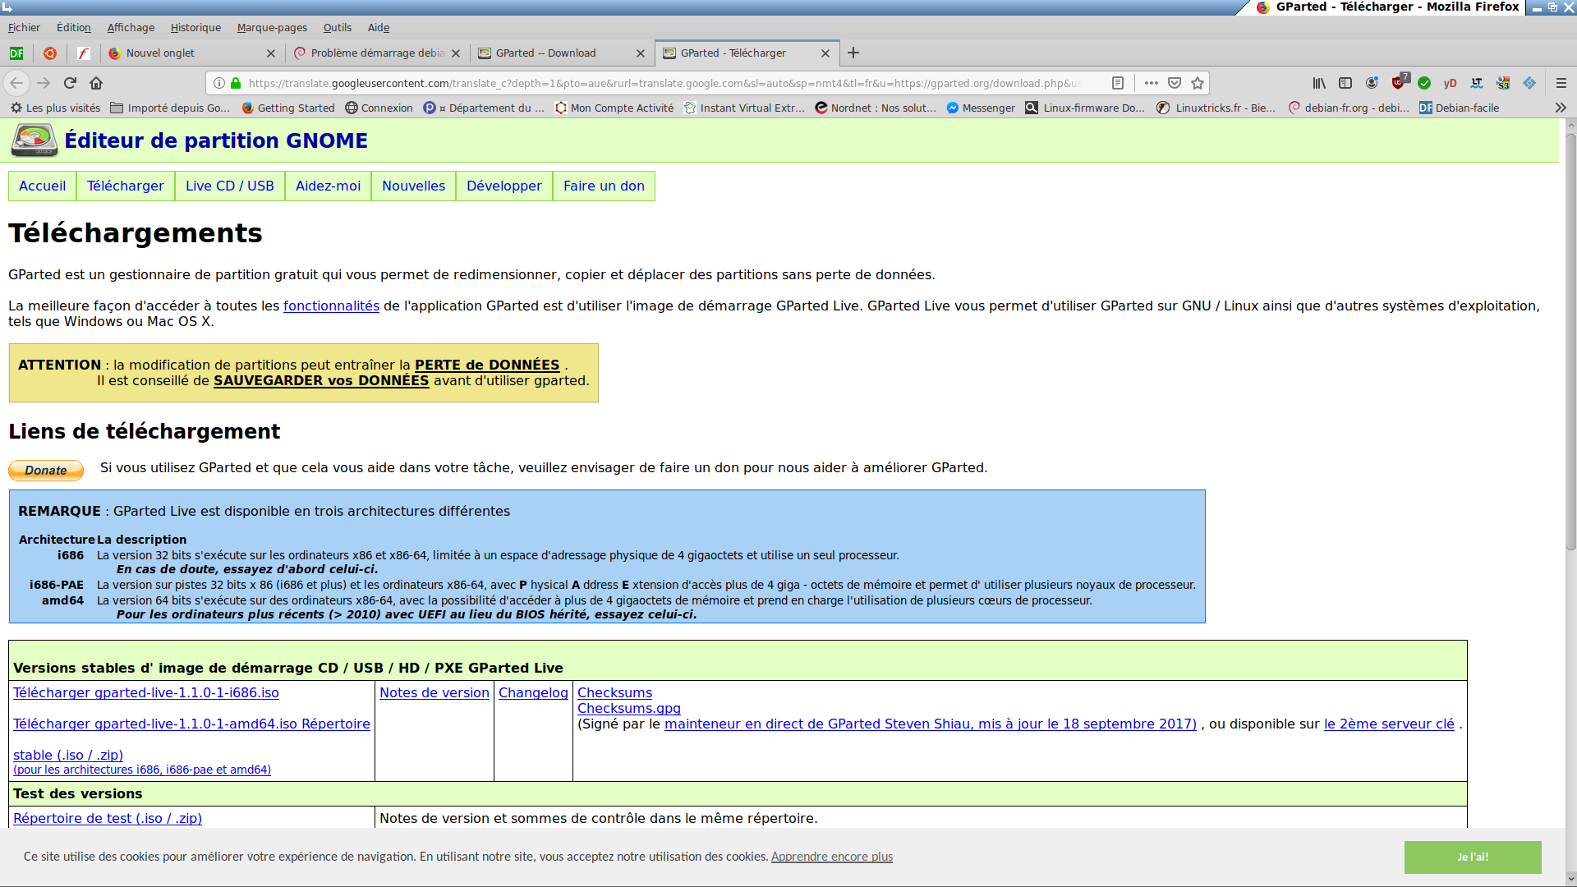Viewport: 1577px width, 887px height.
Task: Save page to Pocket
Action: pyautogui.click(x=1175, y=83)
